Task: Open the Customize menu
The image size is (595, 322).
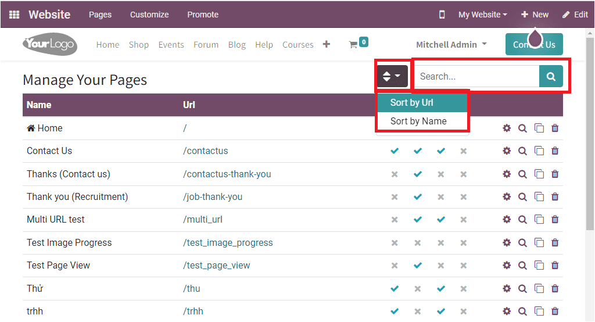Action: coord(149,15)
